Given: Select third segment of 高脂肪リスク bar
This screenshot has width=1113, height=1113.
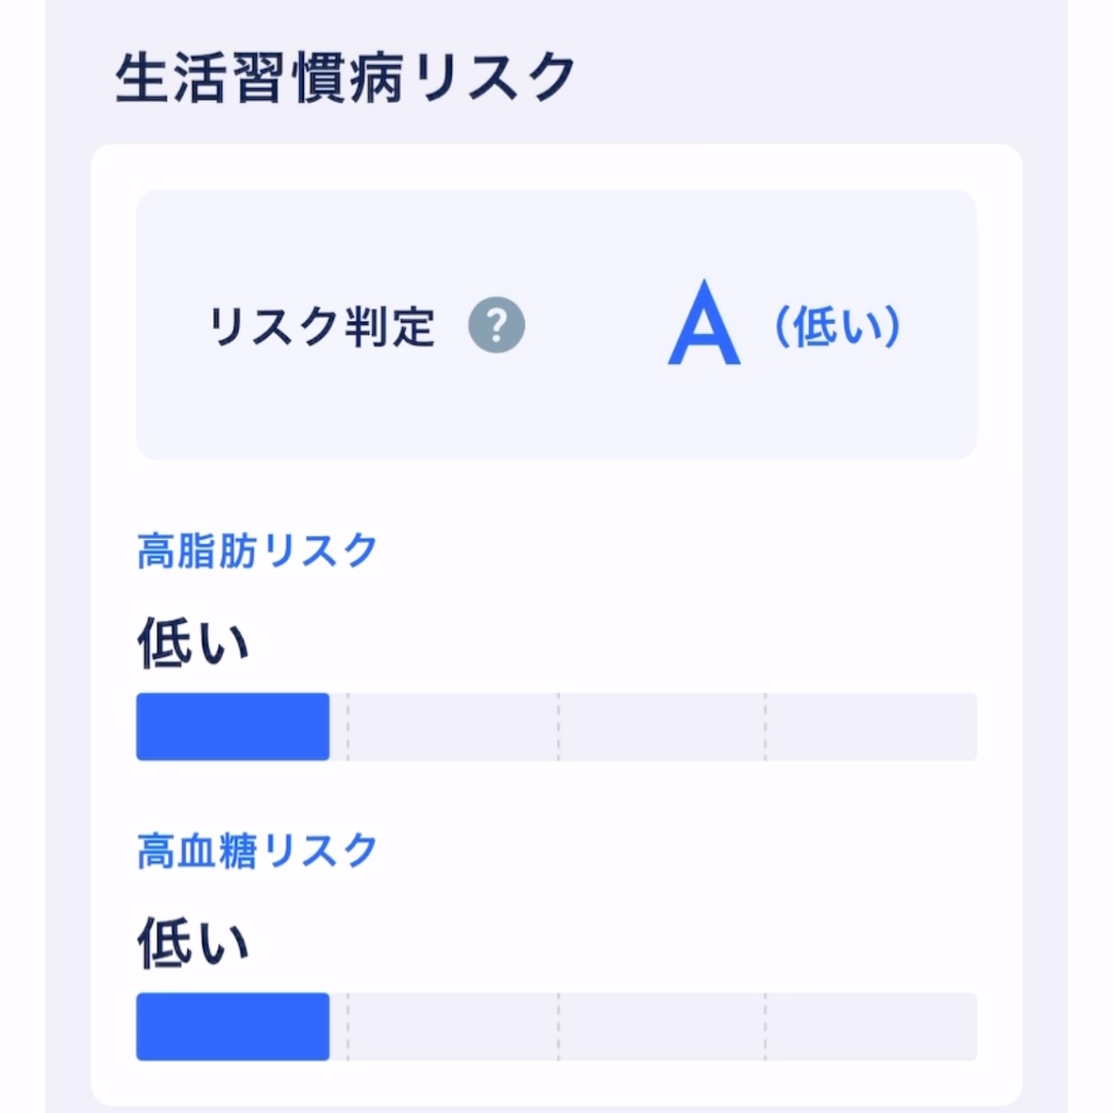Looking at the screenshot, I should coord(662,727).
